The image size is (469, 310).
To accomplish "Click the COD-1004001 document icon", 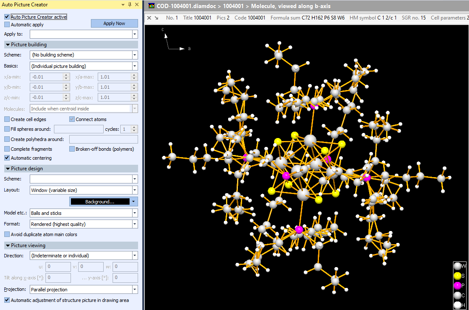I will click(151, 6).
